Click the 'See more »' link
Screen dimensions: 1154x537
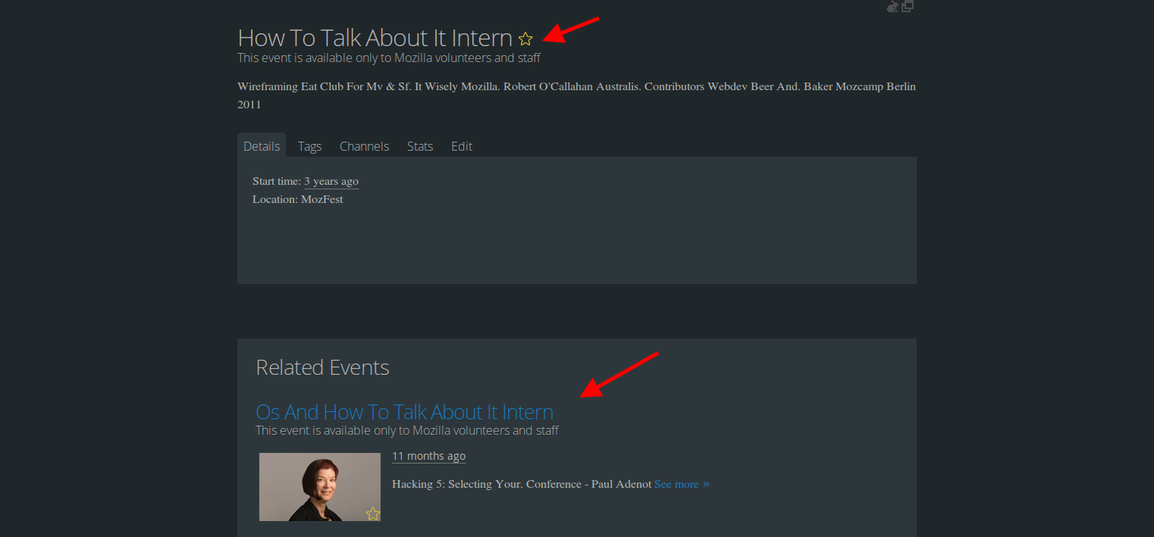click(x=682, y=484)
